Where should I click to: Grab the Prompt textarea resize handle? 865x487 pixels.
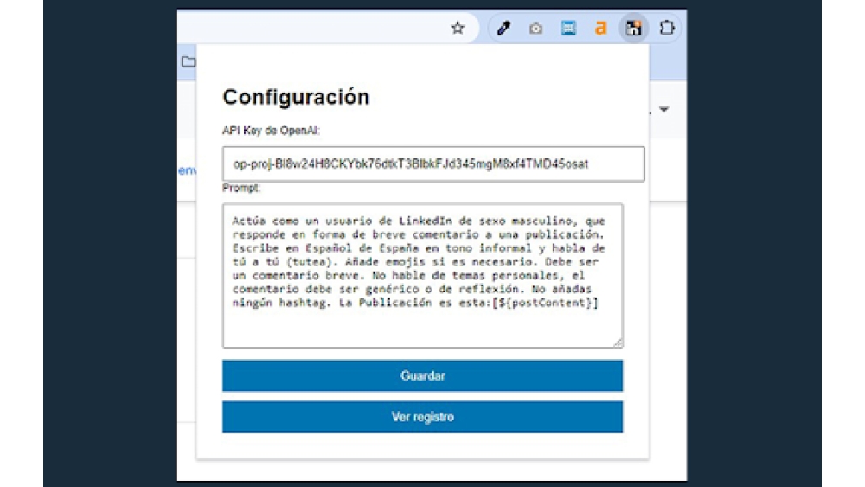pyautogui.click(x=618, y=343)
